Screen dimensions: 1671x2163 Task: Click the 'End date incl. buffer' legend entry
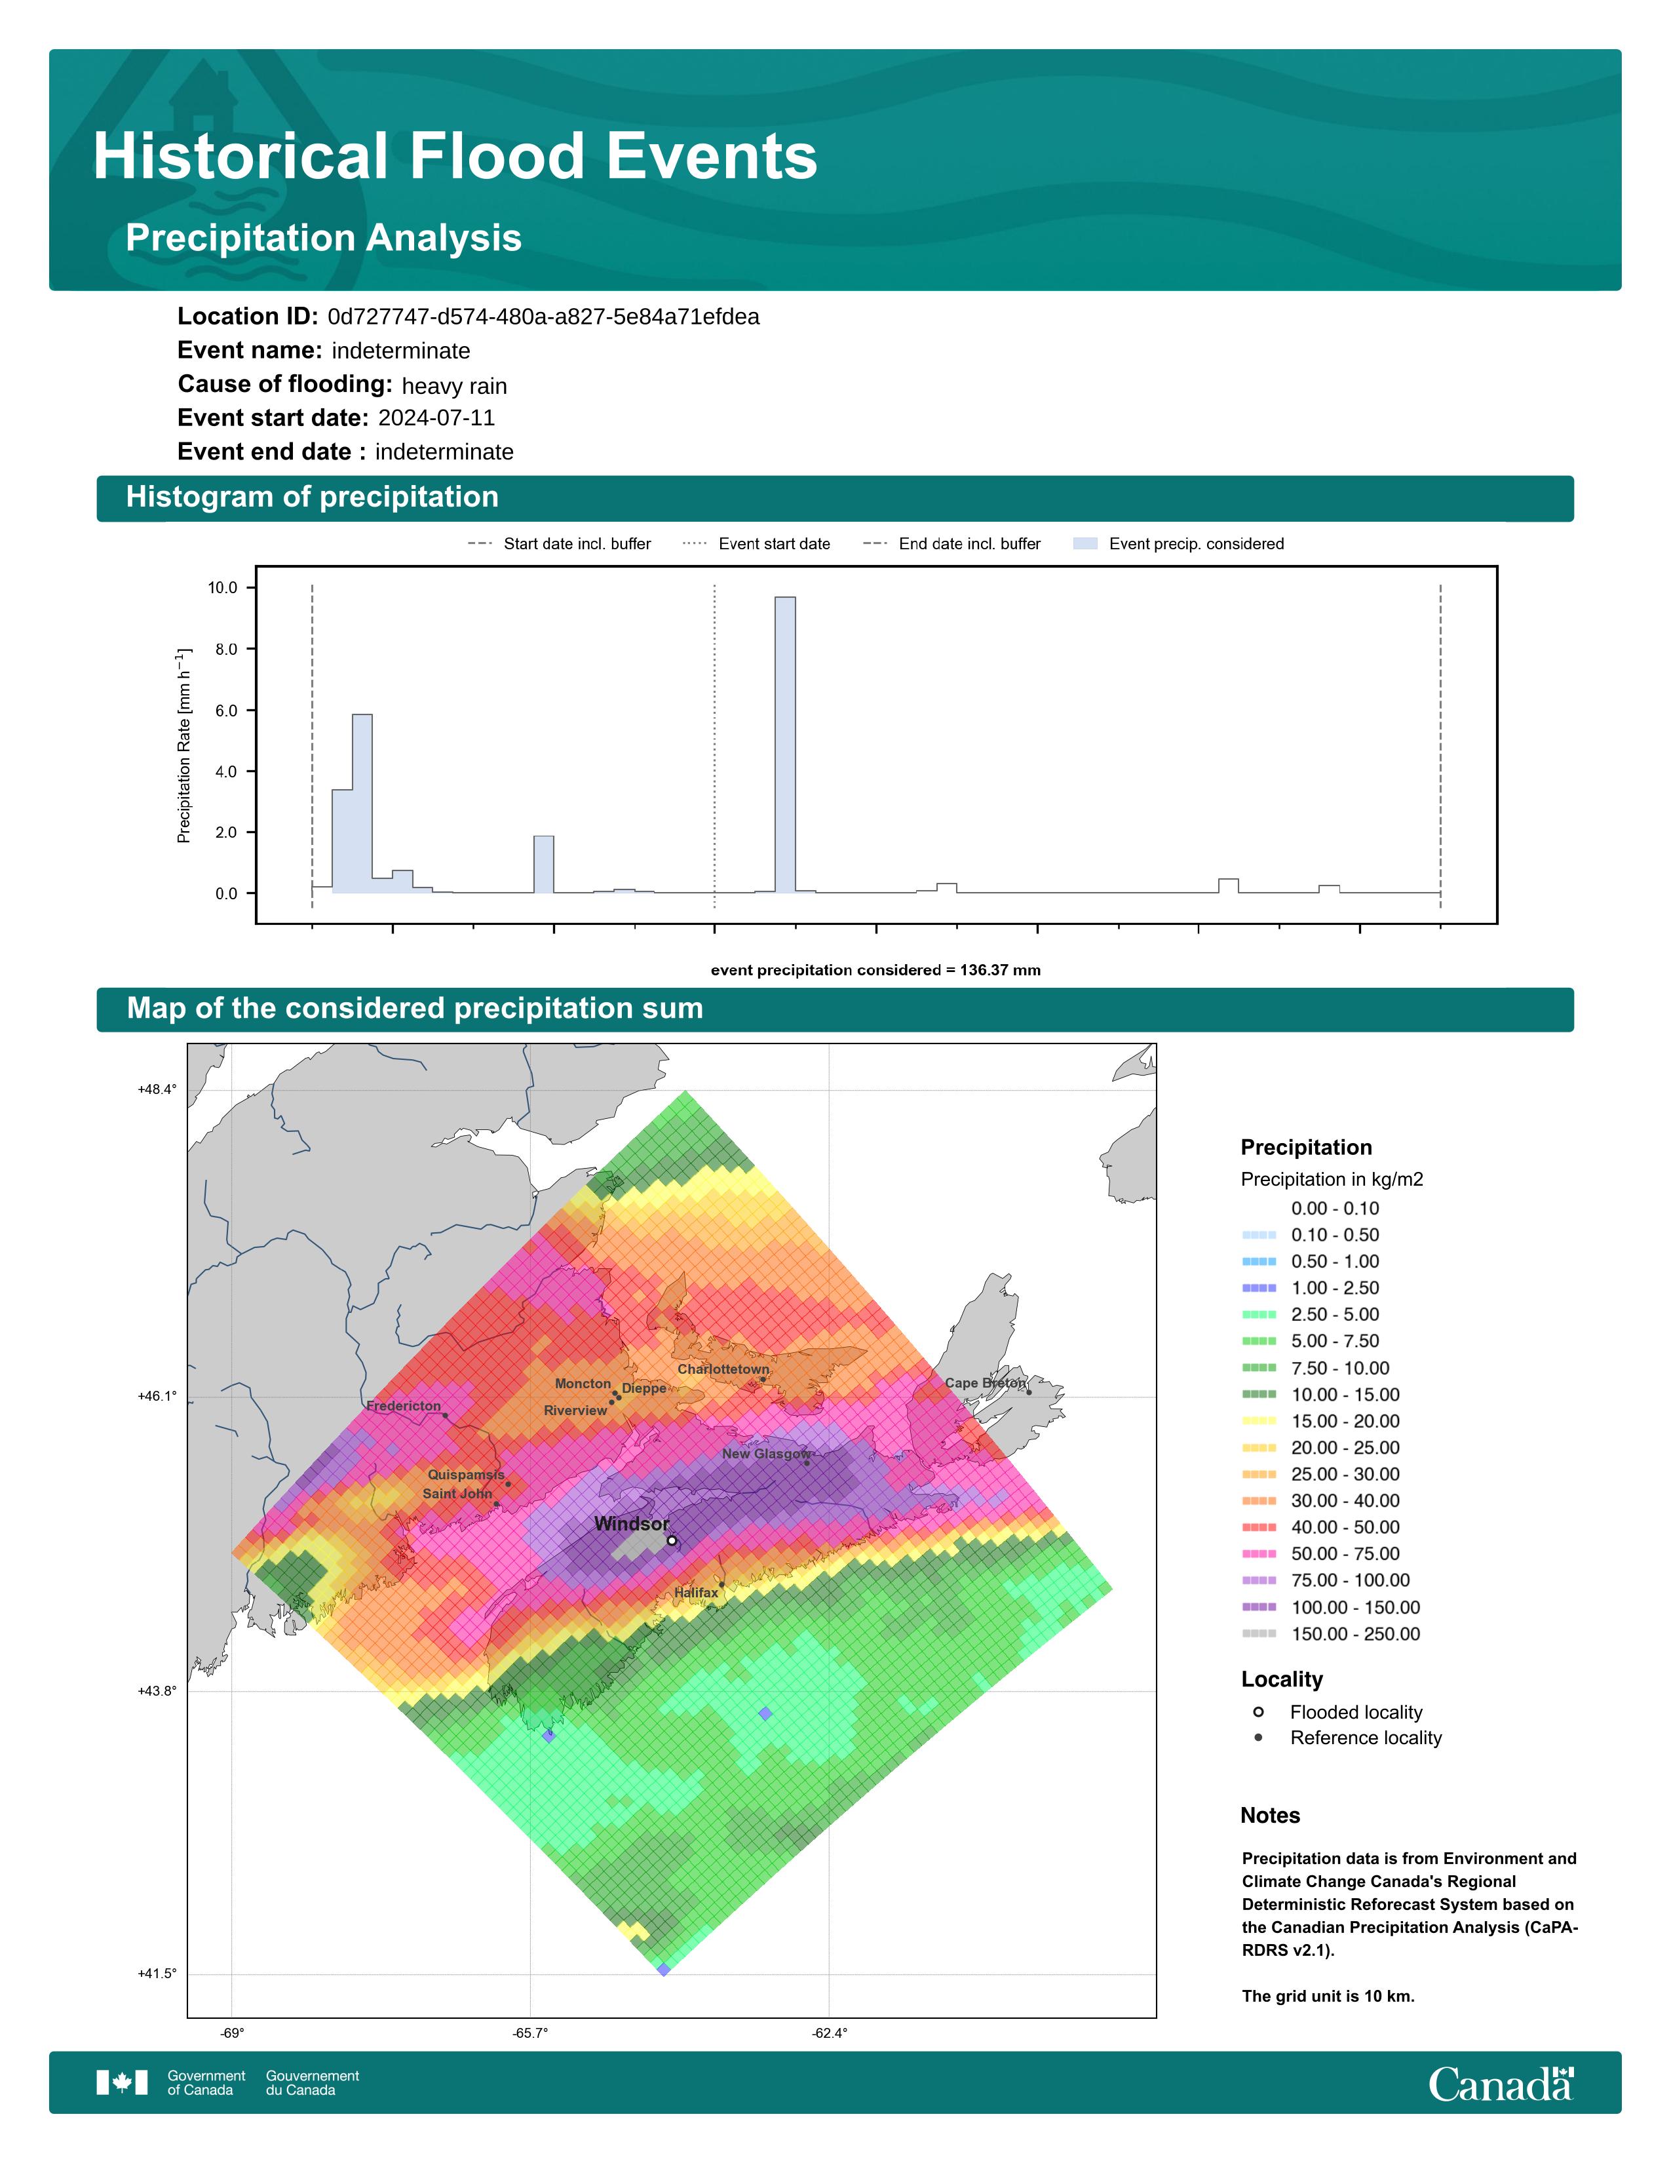(x=952, y=544)
